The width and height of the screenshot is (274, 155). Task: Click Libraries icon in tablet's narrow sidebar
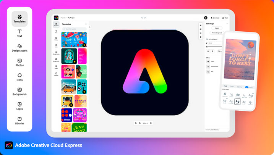56,74
